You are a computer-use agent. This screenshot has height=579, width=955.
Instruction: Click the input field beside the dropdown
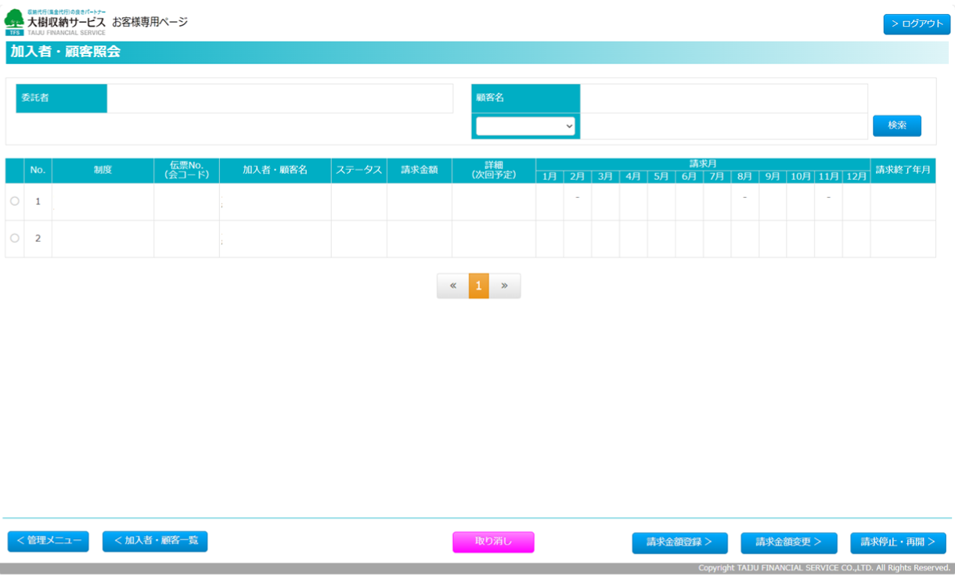(x=723, y=126)
